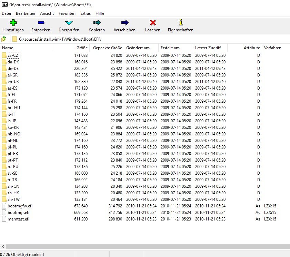Sort by Geändert am column header
Image resolution: width=290 pixels, height=257 pixels.
[x=138, y=48]
